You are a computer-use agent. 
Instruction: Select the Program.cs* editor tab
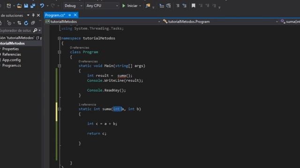point(55,15)
